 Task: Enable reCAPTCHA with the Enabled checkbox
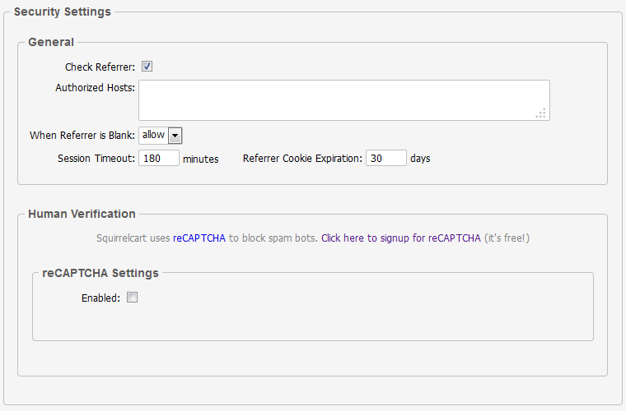coord(132,298)
